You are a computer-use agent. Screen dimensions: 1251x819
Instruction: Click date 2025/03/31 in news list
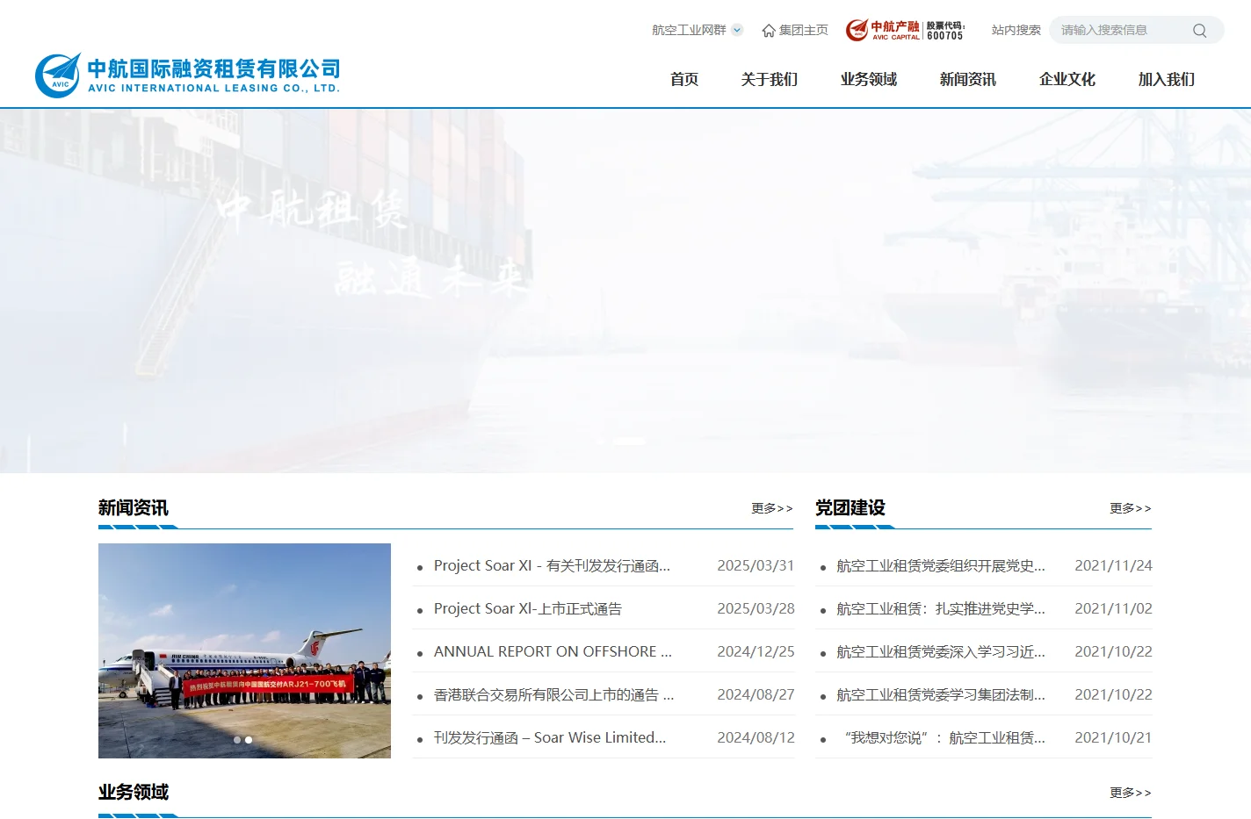756,565
